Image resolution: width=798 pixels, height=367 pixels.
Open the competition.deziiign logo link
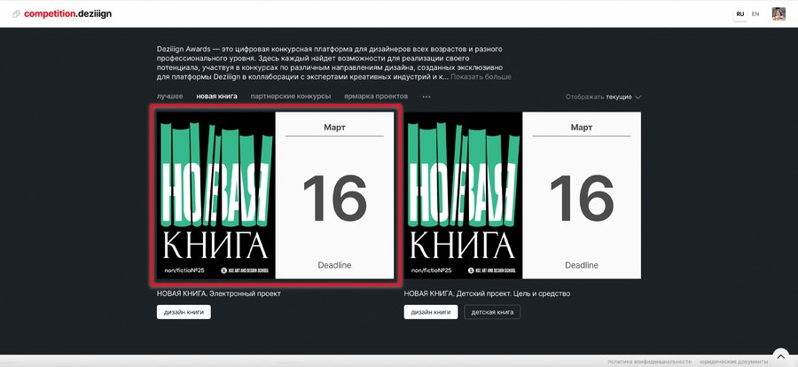[67, 14]
